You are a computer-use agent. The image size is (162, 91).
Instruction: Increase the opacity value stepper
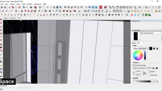tap(157, 81)
